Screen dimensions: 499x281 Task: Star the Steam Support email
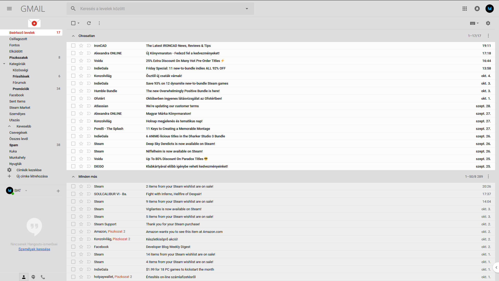pos(81,224)
